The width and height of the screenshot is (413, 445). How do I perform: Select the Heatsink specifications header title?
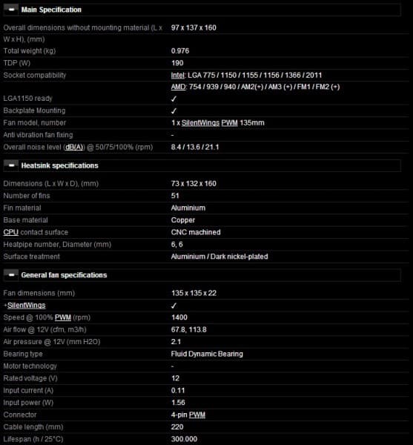(59, 165)
